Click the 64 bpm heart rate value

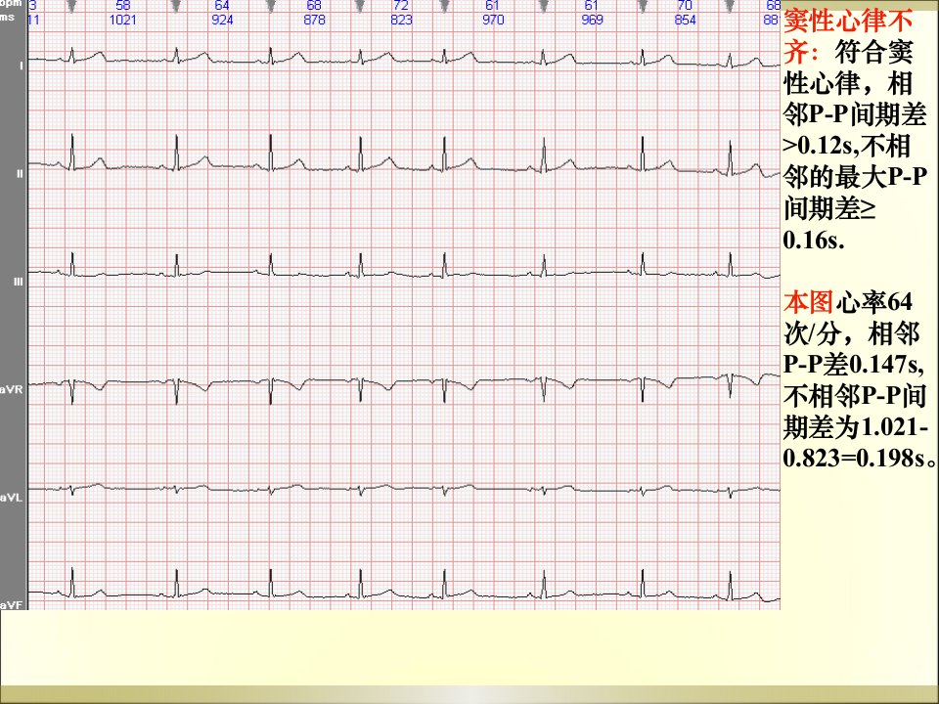pyautogui.click(x=222, y=6)
